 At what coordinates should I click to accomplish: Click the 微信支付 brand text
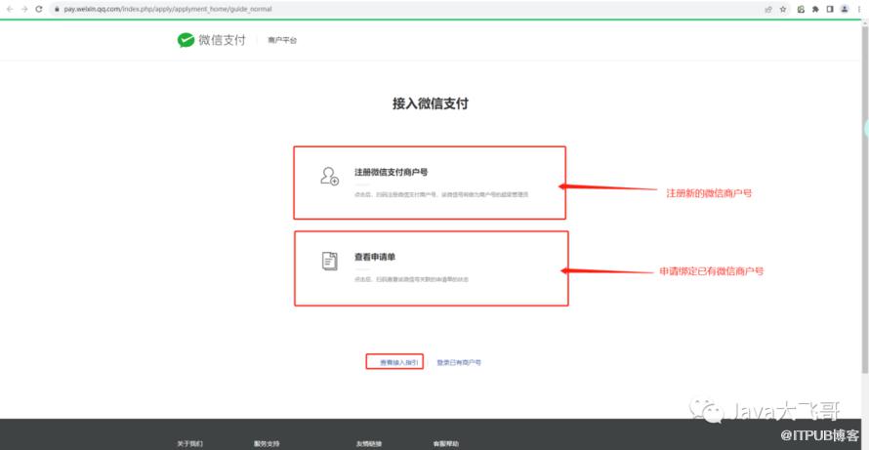coord(222,40)
